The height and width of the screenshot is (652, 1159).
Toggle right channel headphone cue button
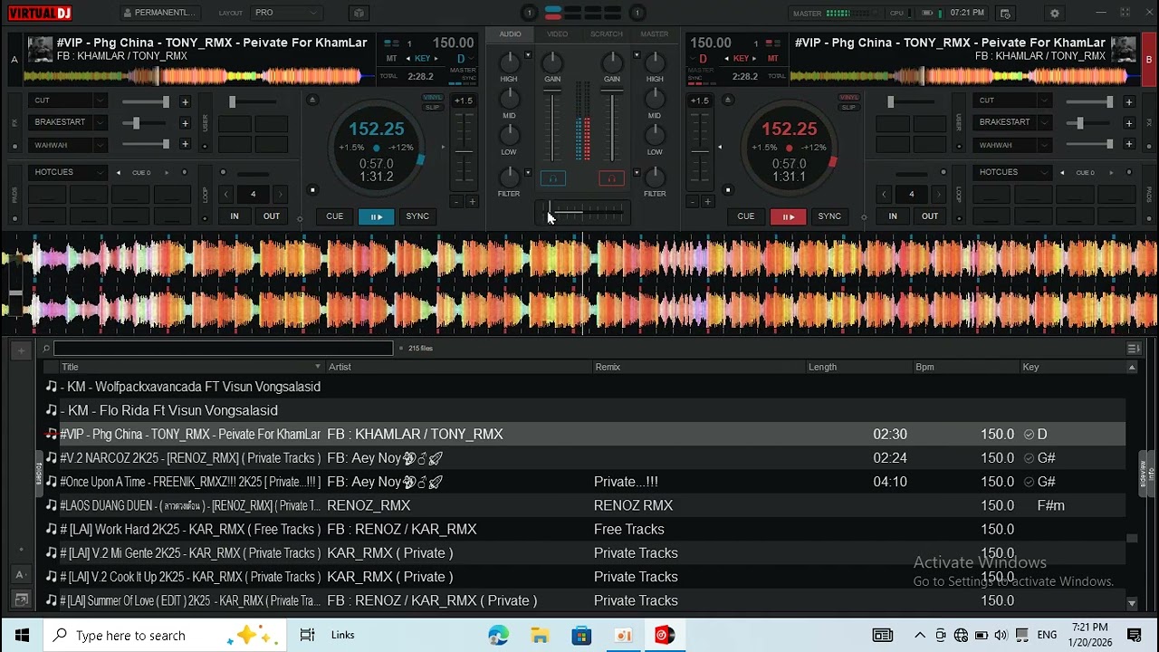click(611, 178)
